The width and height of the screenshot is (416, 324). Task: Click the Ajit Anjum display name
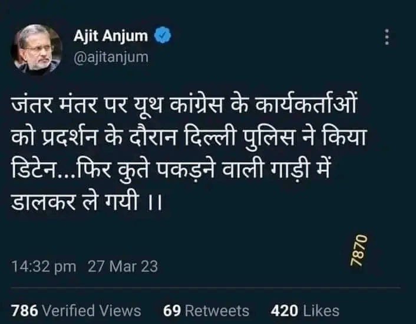pyautogui.click(x=111, y=35)
